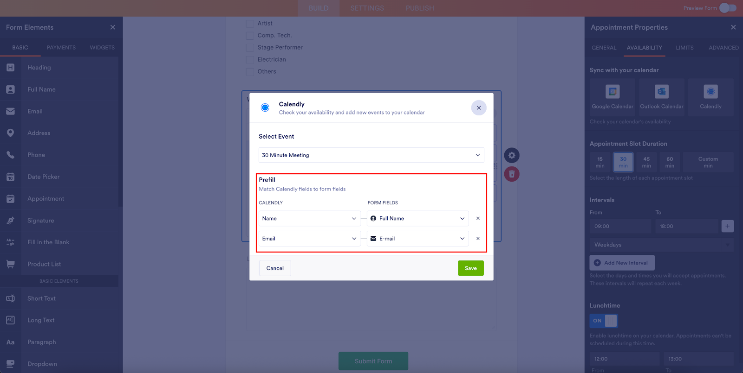The image size is (743, 373).
Task: Click Calendly logo in dialog header
Action: tap(265, 107)
